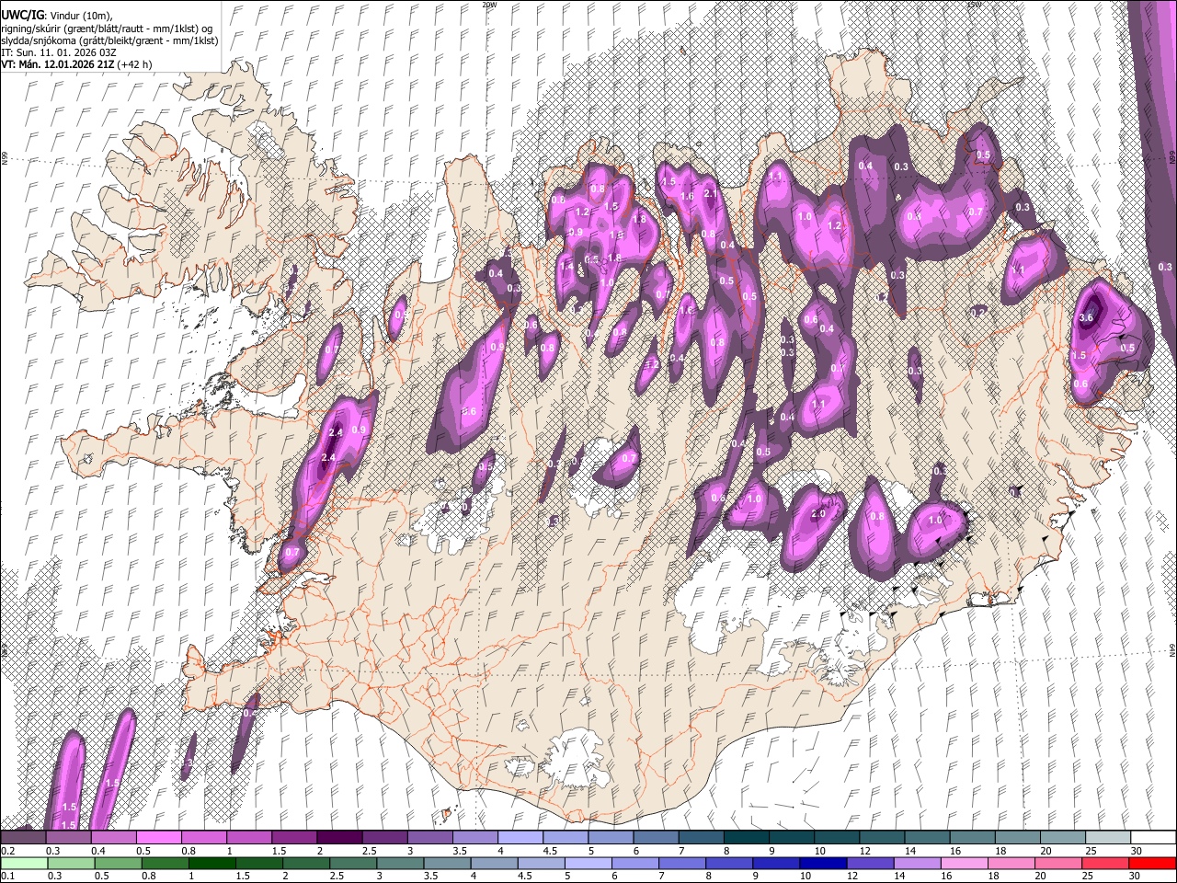Pick the bottom-scale green swatch between 0.5 and 0.8

pos(118,863)
